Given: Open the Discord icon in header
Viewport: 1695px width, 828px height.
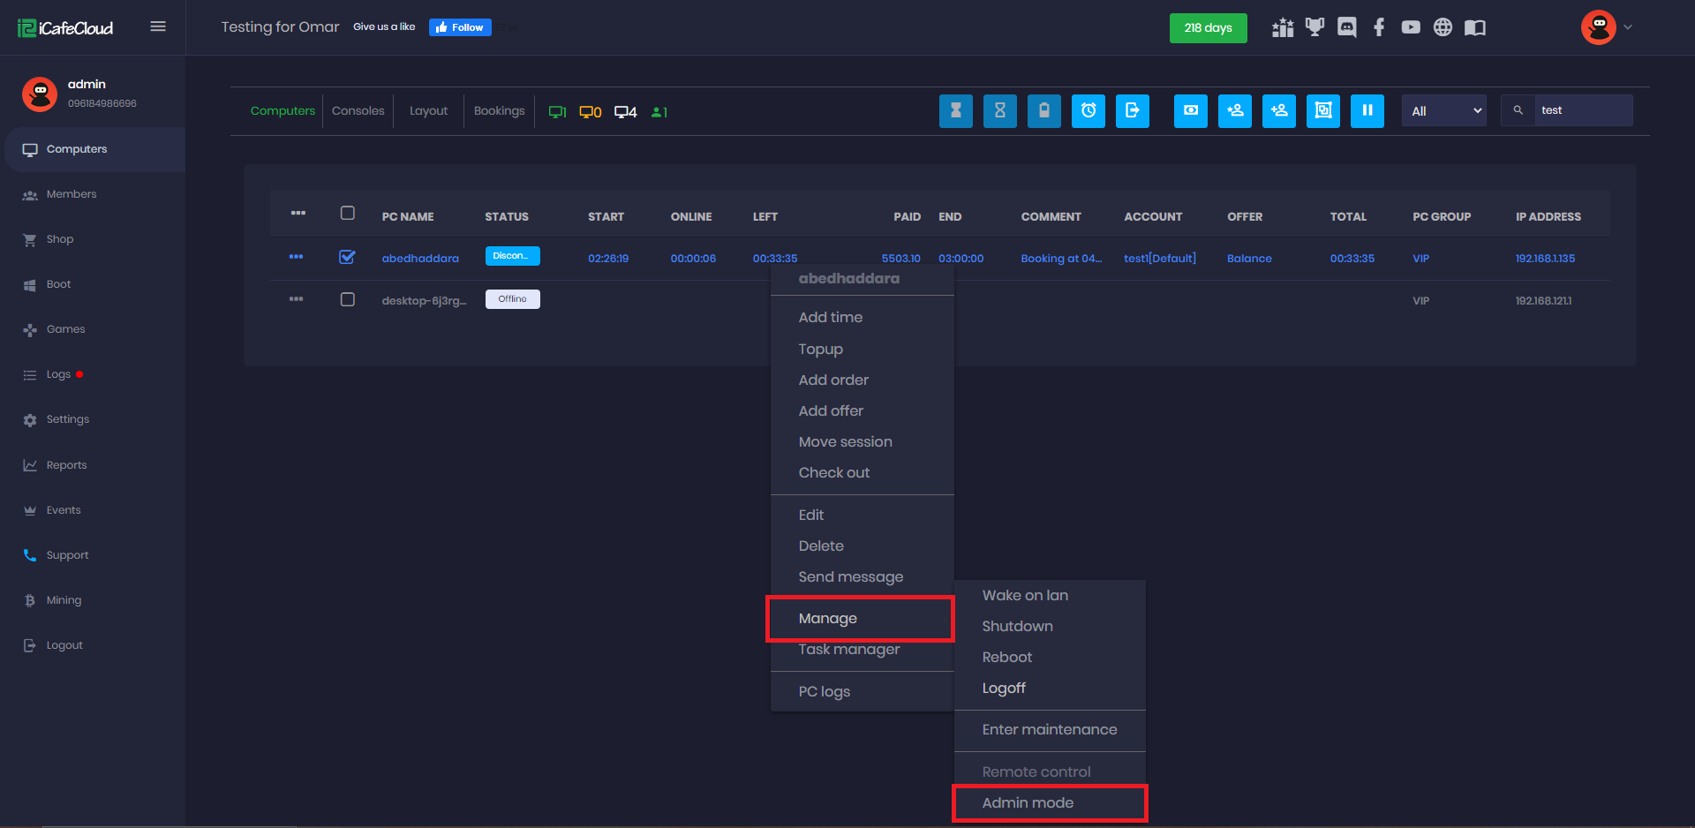Looking at the screenshot, I should click(1346, 27).
